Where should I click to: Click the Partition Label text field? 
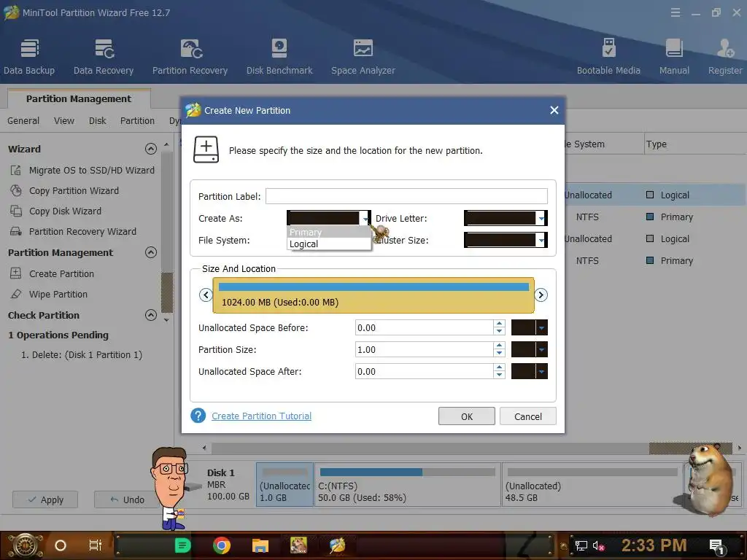tap(406, 196)
